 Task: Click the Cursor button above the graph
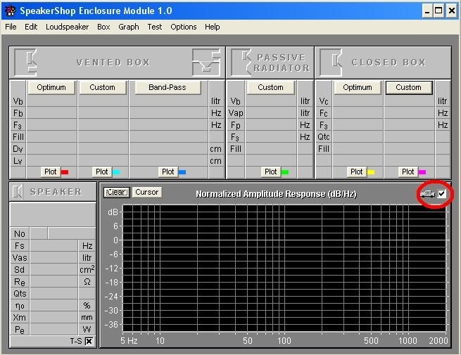point(146,193)
